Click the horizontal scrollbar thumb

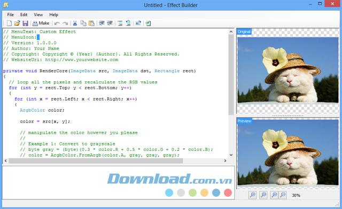click(x=96, y=161)
